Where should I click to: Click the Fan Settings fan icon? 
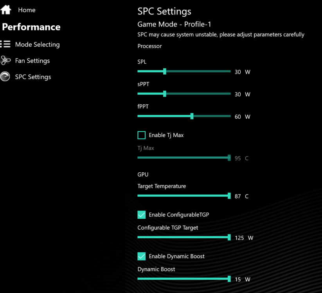click(5, 61)
